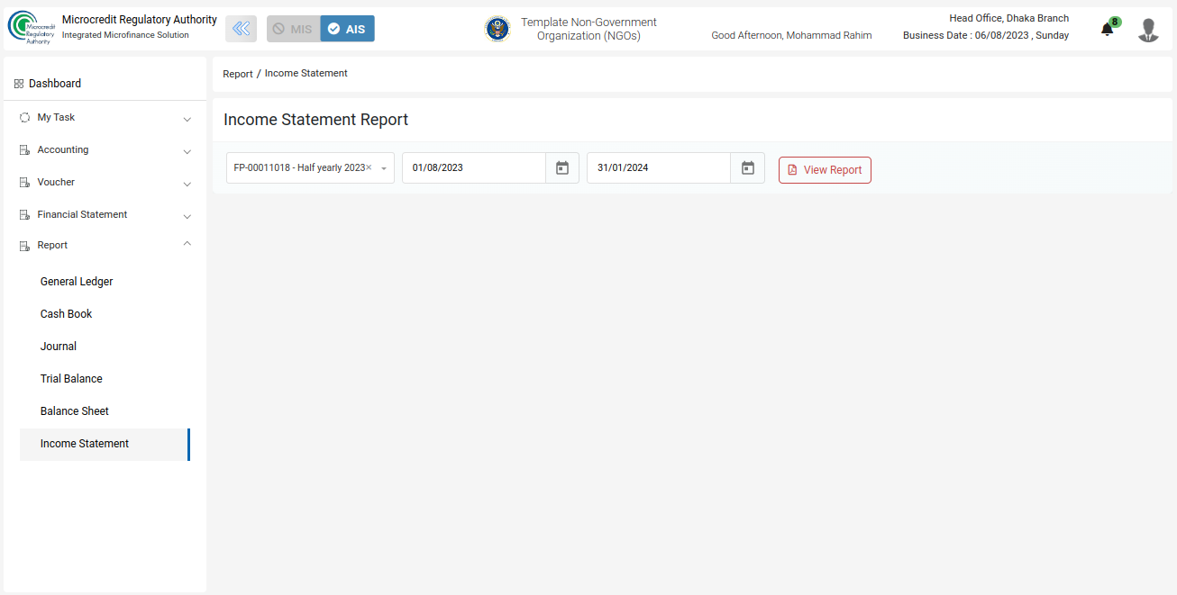Open end date calendar picker icon
Viewport: 1177px width, 595px height.
click(x=747, y=168)
